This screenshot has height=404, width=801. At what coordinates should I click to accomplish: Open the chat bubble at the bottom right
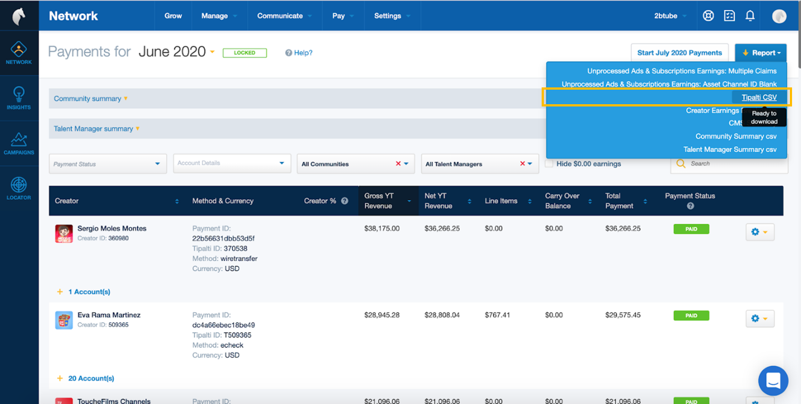click(773, 380)
